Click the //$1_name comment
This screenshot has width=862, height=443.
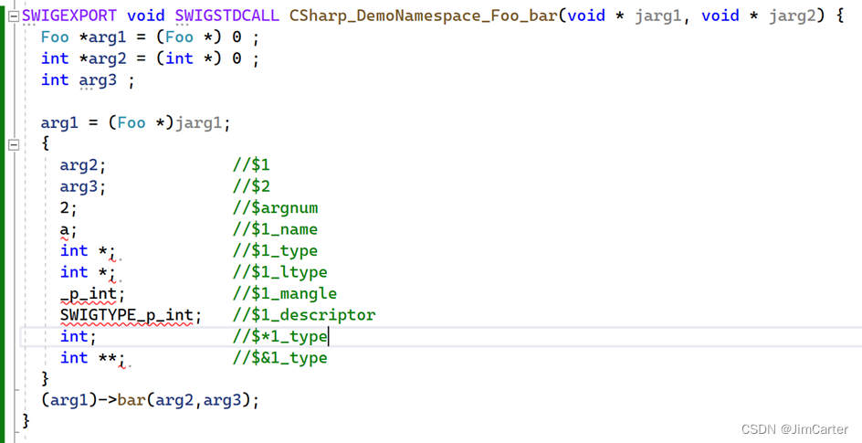275,229
